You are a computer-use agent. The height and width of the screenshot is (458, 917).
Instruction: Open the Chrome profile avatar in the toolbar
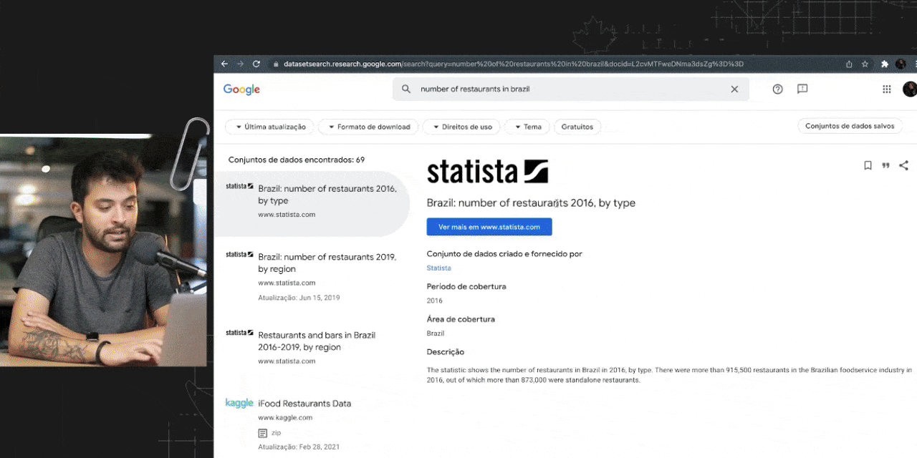coord(901,64)
